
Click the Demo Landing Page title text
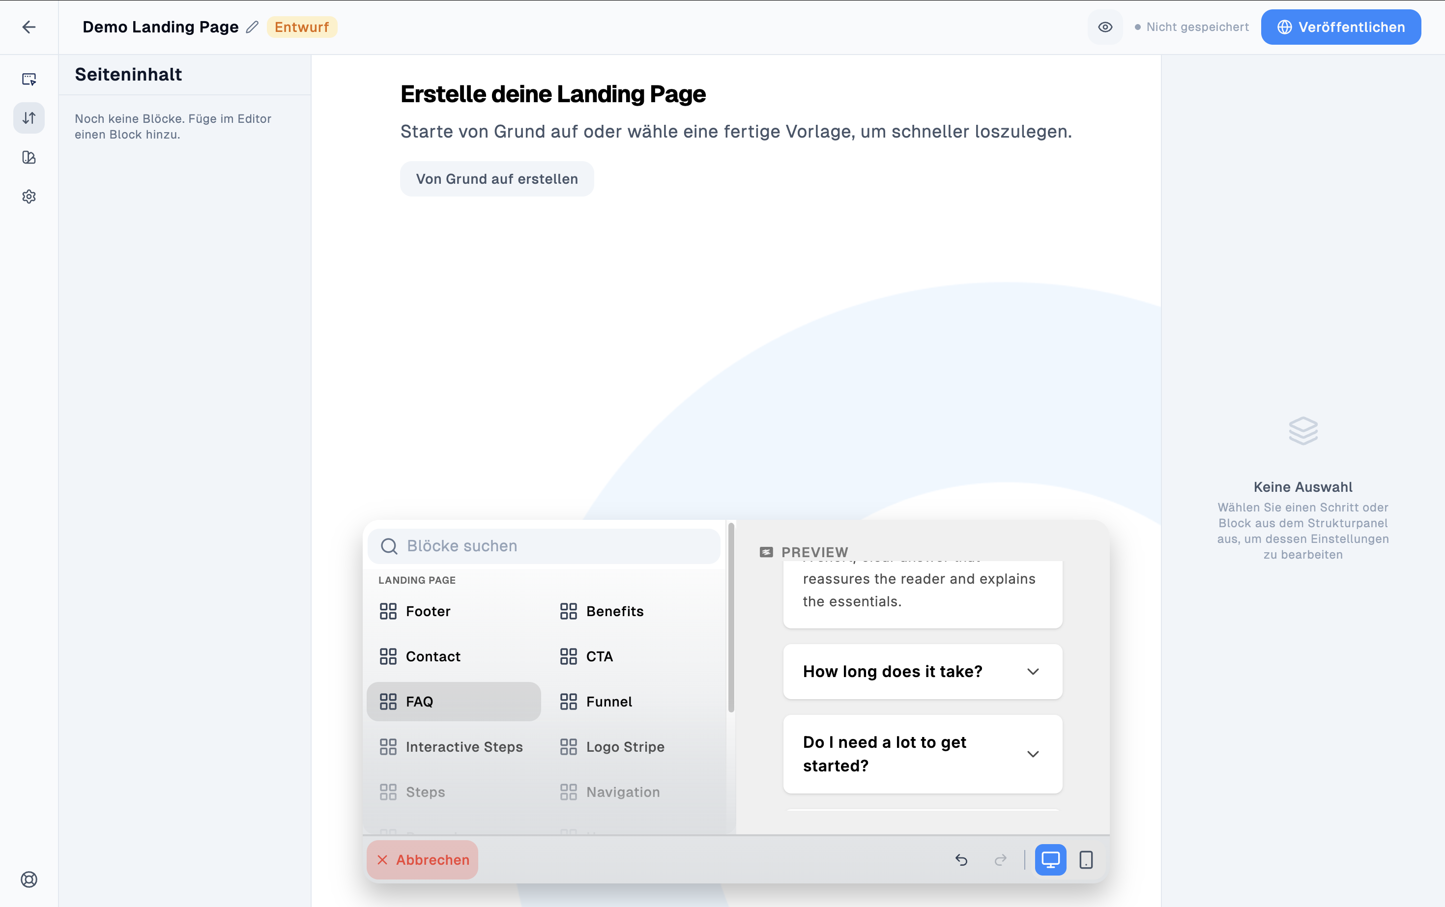[x=160, y=27]
